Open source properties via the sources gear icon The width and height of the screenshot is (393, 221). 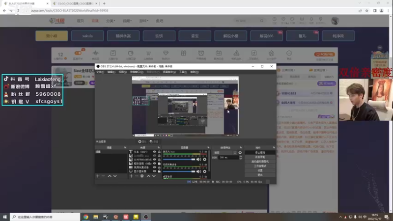[x=142, y=176]
